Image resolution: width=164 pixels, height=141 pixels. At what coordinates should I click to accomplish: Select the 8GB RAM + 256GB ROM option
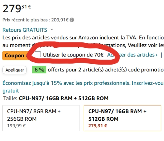click(41, 118)
